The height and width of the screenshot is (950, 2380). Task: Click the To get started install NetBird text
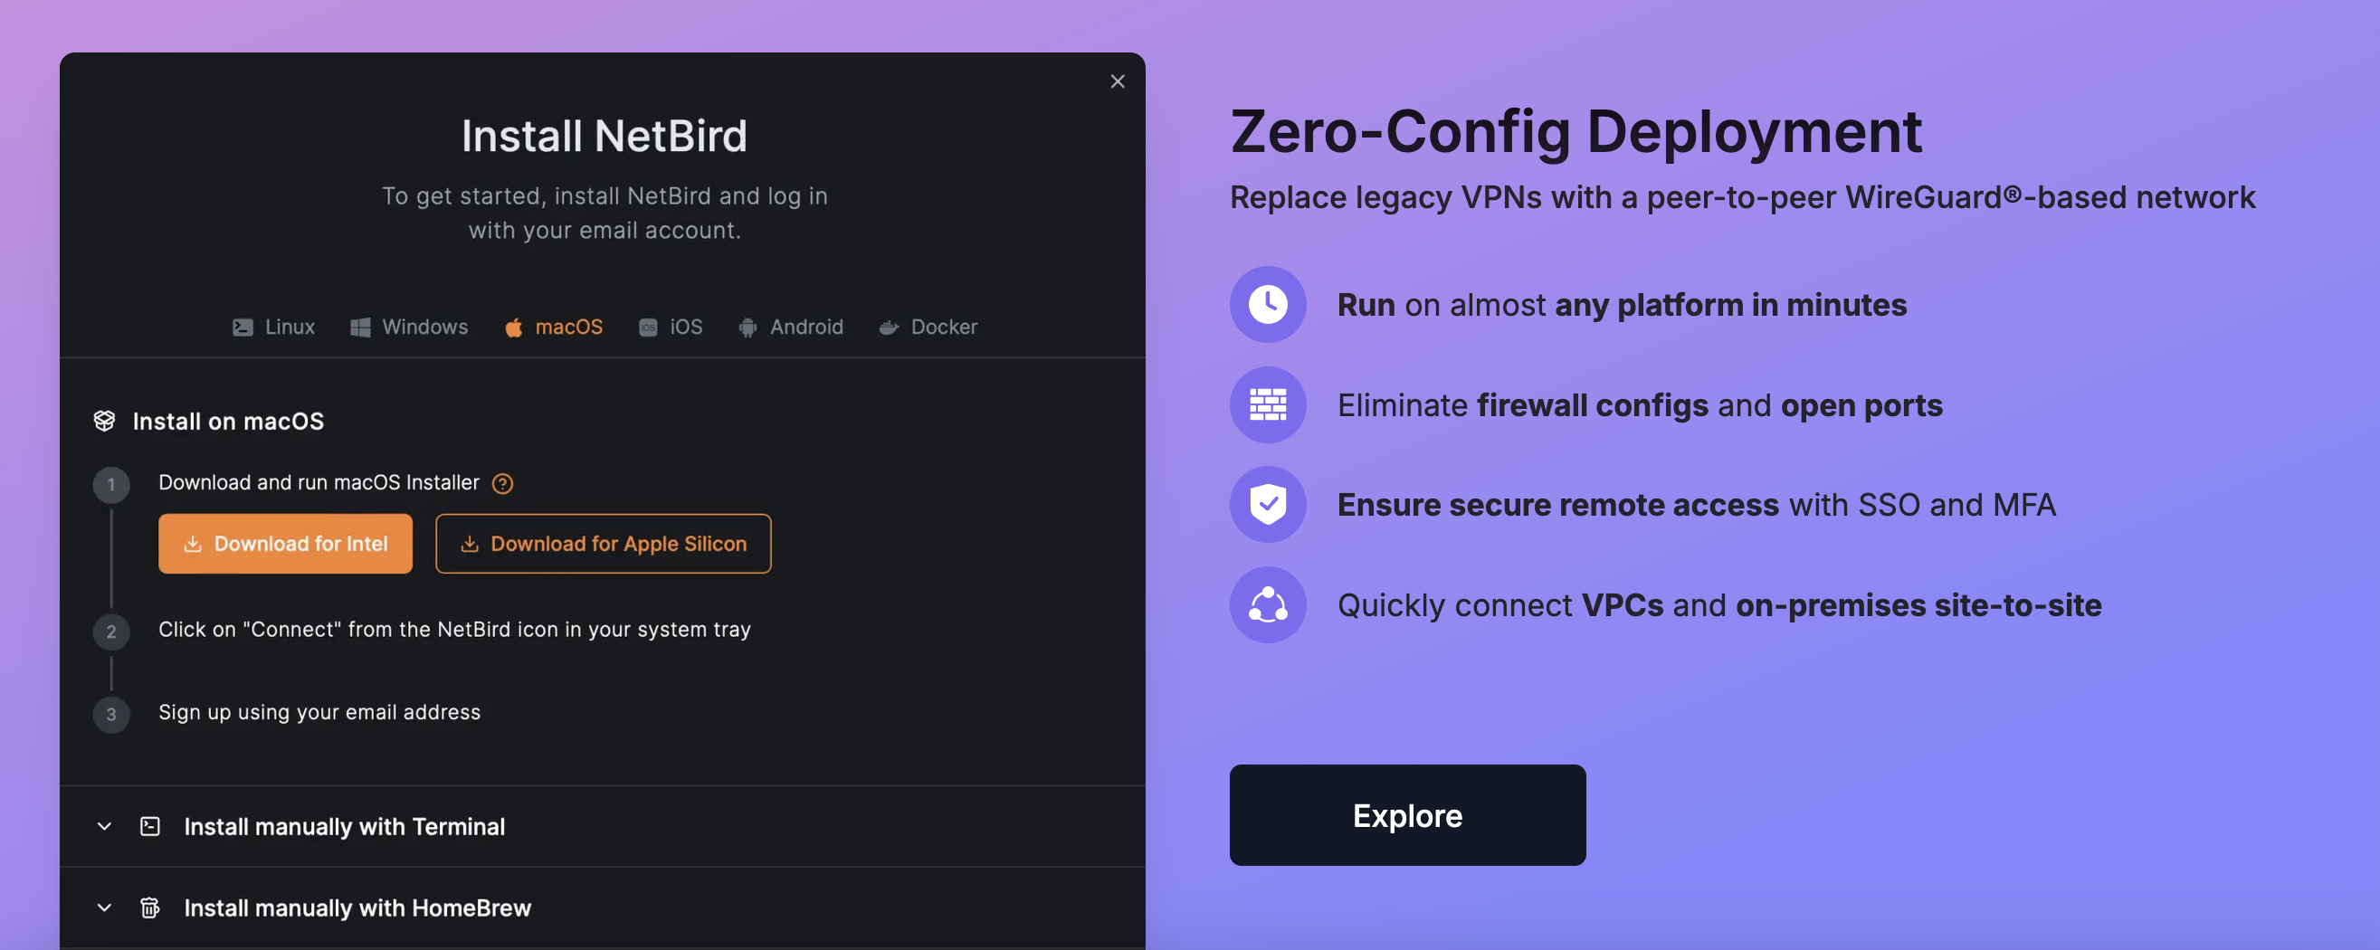605,213
